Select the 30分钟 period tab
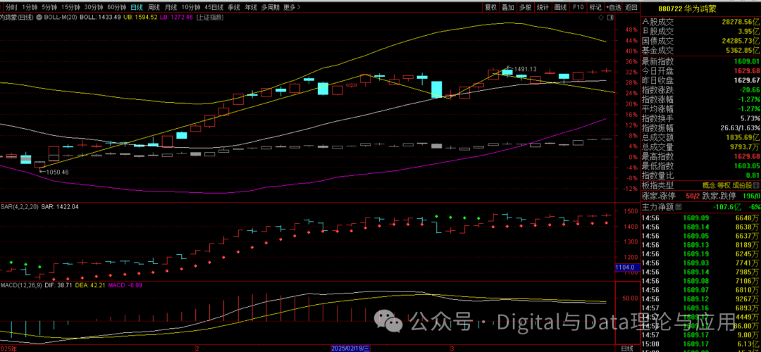 tap(94, 7)
